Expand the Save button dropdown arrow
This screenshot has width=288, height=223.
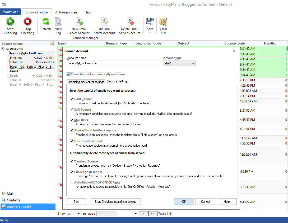150,33
